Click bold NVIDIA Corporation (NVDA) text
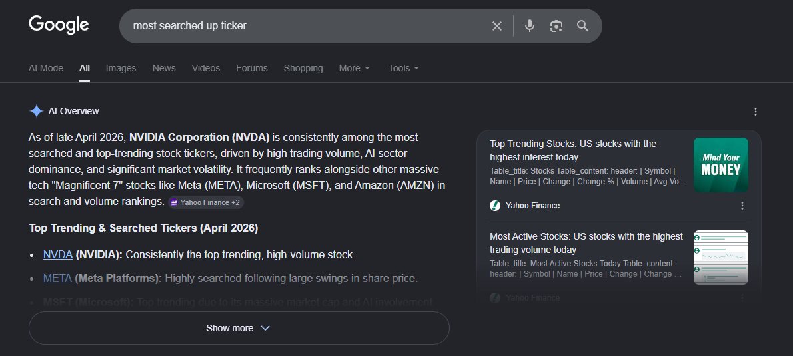793x356 pixels. click(199, 137)
